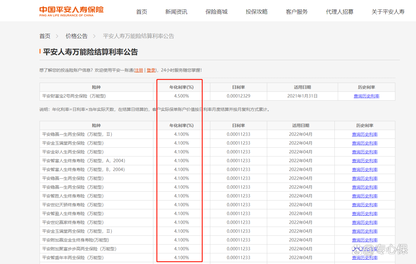Click 年化利率(%) header in the second table

click(x=181, y=125)
